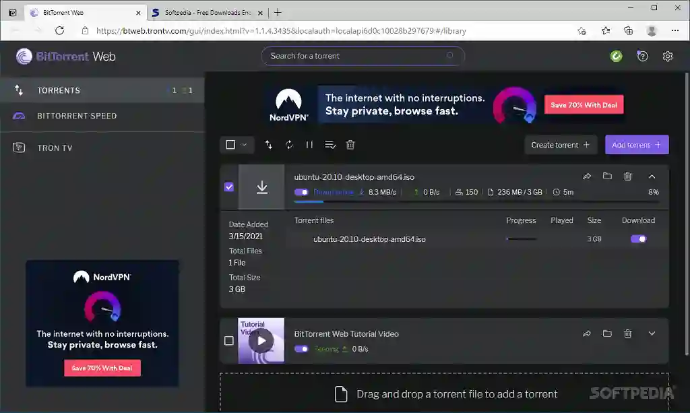Screen dimensions: 690x413
Task: Click the ubuntu-20.10-desktop-amd64.iso file row name
Action: point(369,239)
